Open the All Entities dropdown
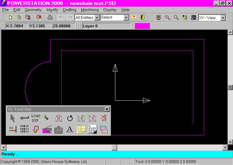This screenshot has width=233, height=165. [x=97, y=17]
